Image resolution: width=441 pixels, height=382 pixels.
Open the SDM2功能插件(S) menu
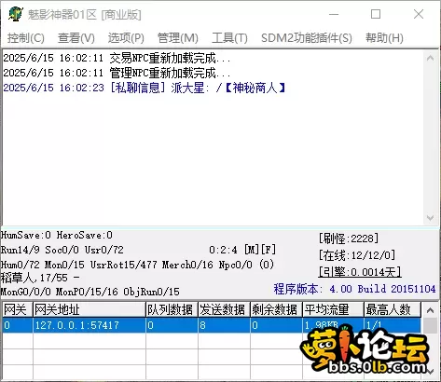pos(307,38)
